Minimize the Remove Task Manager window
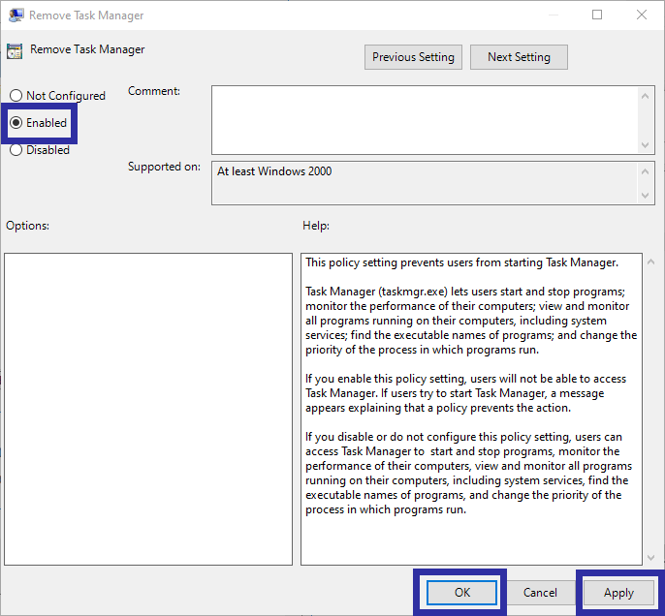 click(x=553, y=15)
